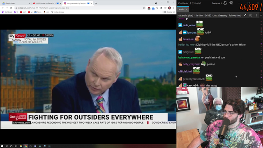
Task: Bookmark this page with star icon
Action: click(144, 8)
